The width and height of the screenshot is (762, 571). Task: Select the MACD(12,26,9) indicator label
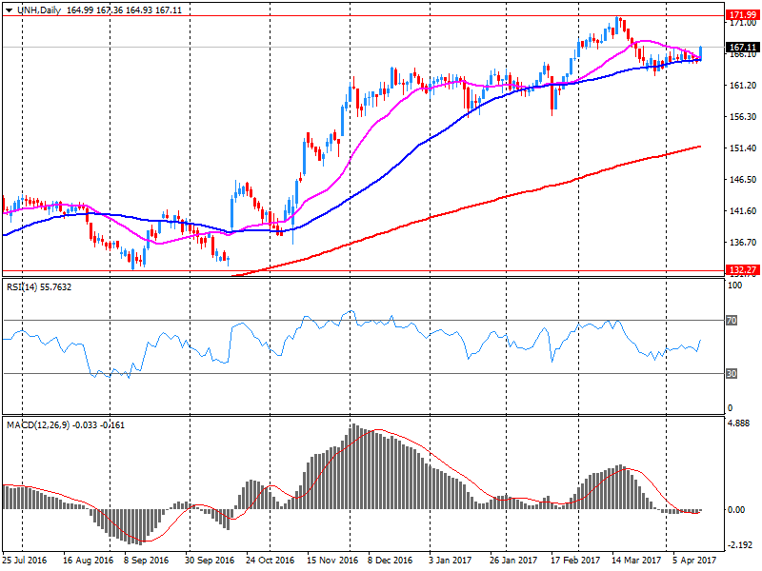click(x=66, y=425)
